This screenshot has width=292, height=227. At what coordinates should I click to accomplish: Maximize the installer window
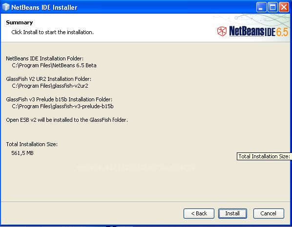pos(272,7)
